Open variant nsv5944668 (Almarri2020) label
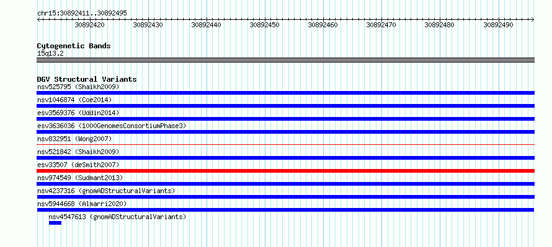The width and height of the screenshot is (552, 247). 82,204
